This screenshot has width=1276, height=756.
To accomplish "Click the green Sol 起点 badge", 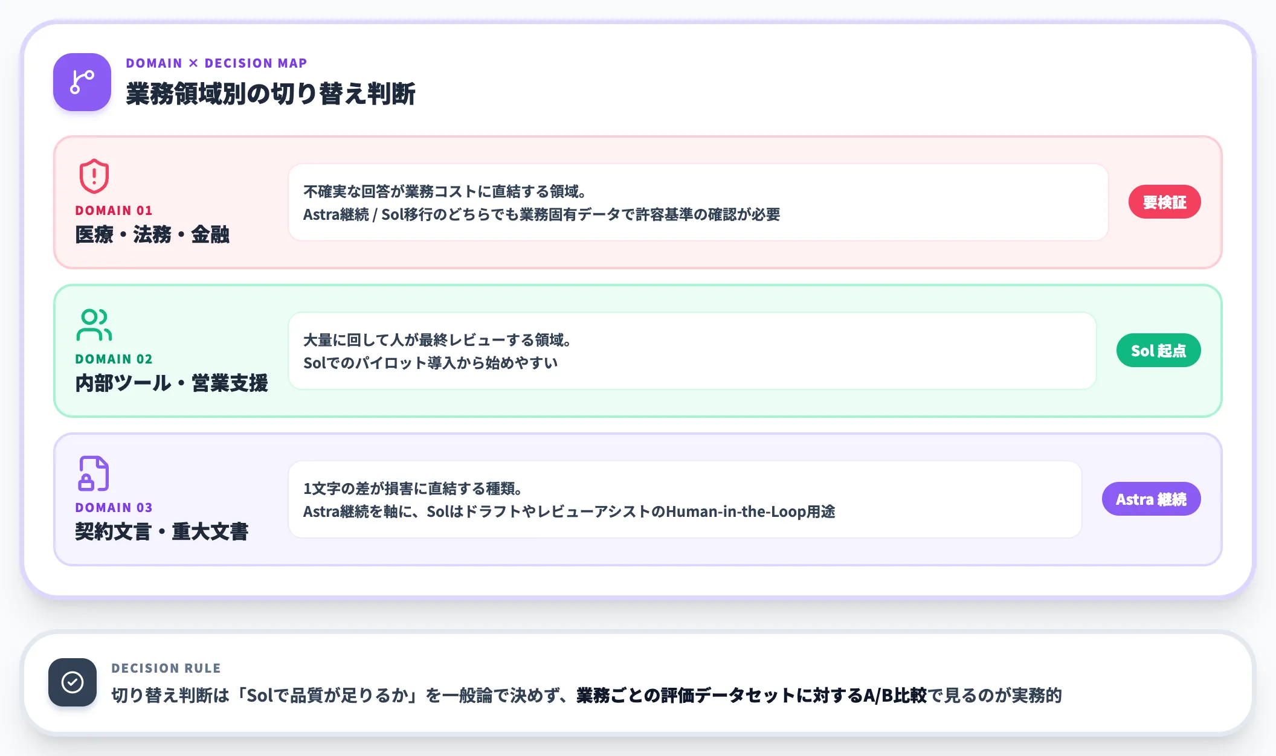I will pyautogui.click(x=1158, y=350).
